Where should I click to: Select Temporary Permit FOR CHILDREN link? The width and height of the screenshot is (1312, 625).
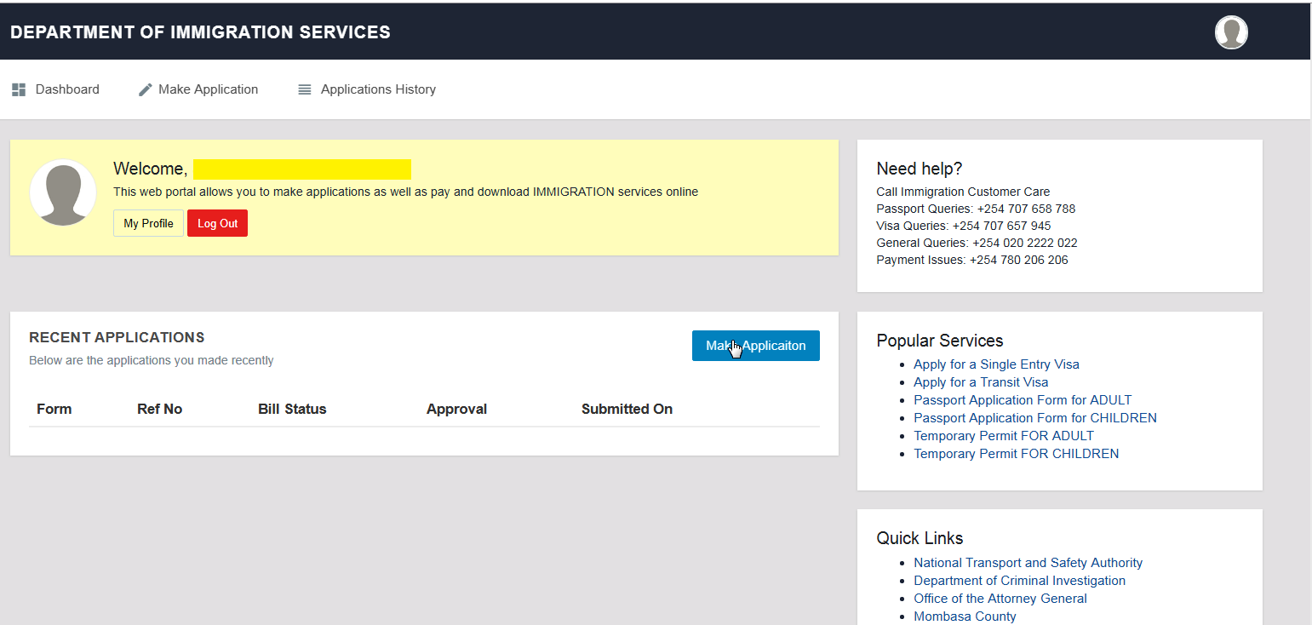[1016, 454]
